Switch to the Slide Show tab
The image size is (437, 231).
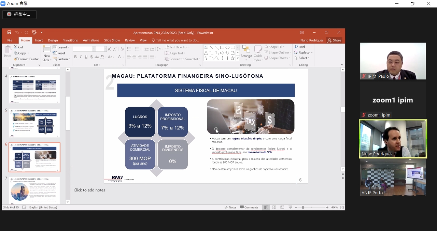[x=112, y=40]
